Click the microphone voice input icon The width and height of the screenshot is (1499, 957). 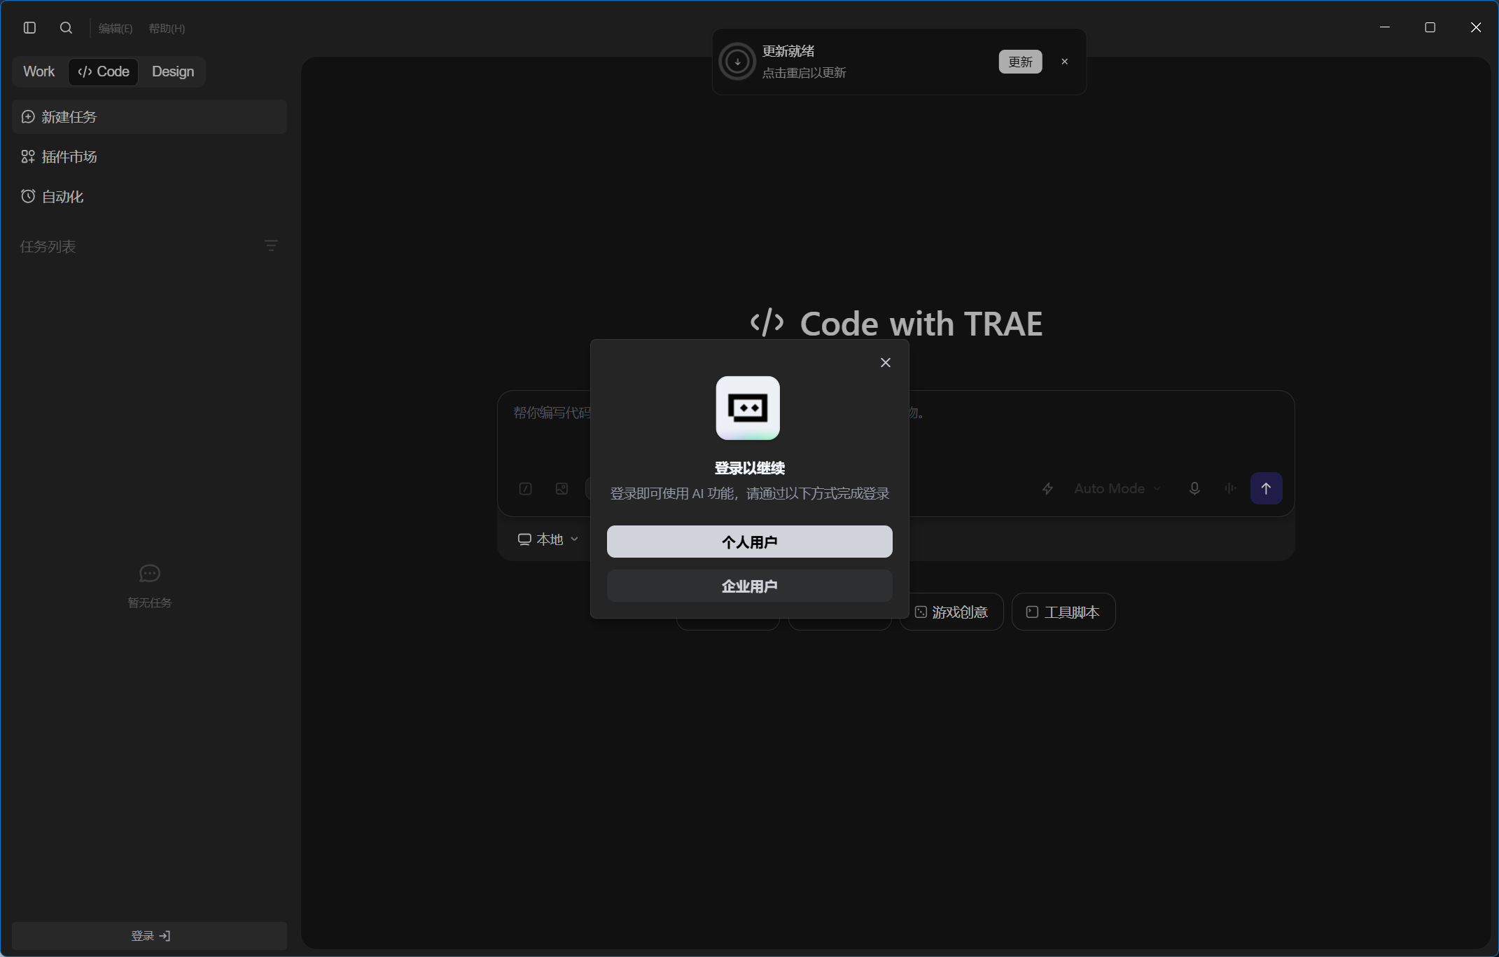1194,489
